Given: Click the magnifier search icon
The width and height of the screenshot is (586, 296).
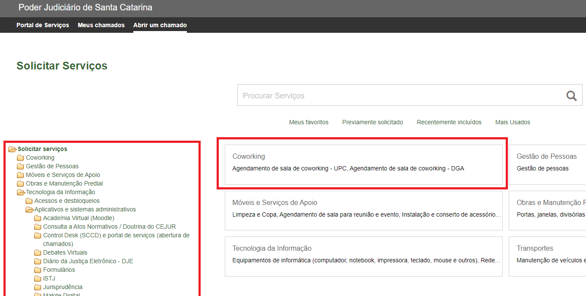Looking at the screenshot, I should click(x=571, y=96).
